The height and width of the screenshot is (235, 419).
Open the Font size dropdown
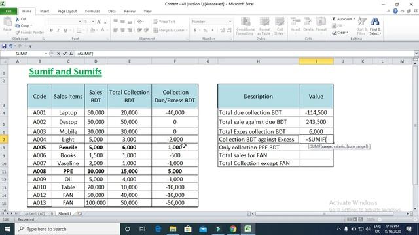coord(93,22)
